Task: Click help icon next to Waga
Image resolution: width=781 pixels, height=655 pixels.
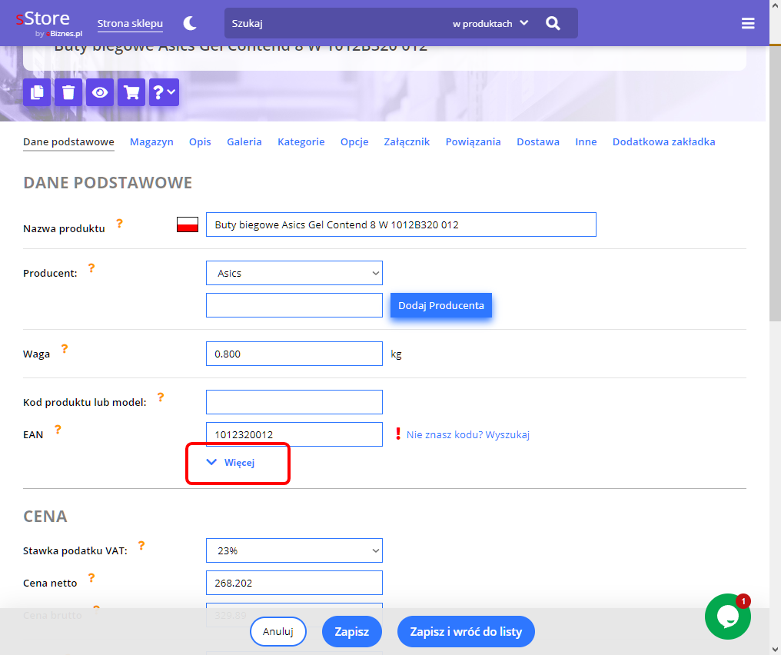Action: point(65,349)
